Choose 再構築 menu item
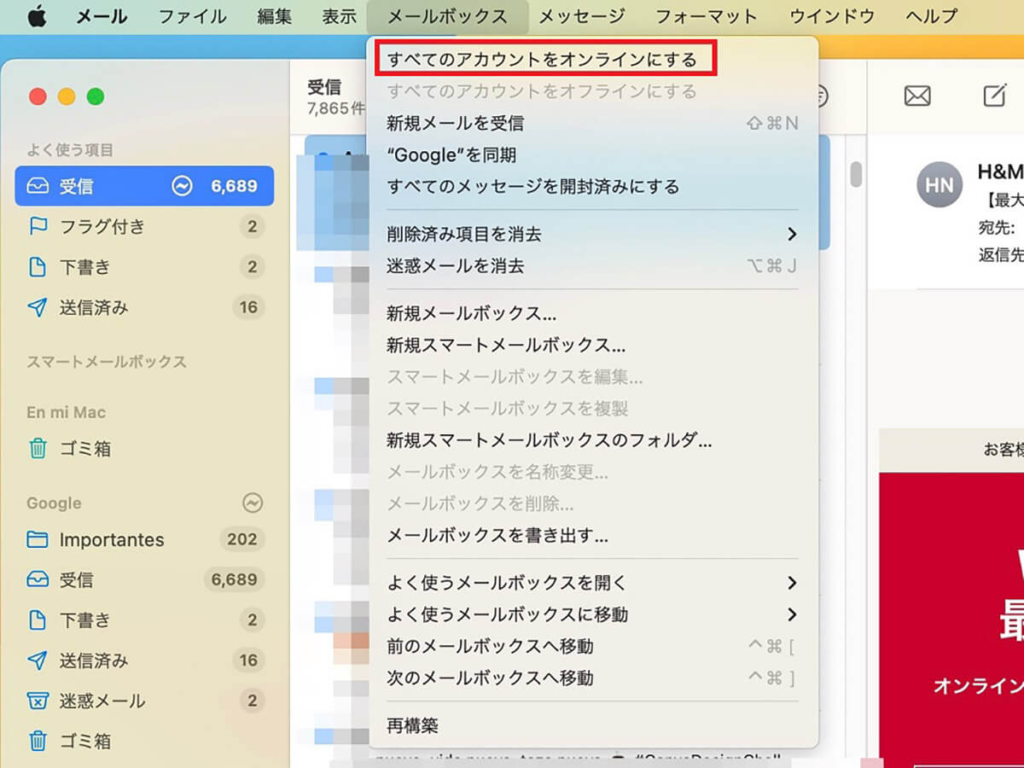Screen dimensions: 1024x768 point(592,726)
